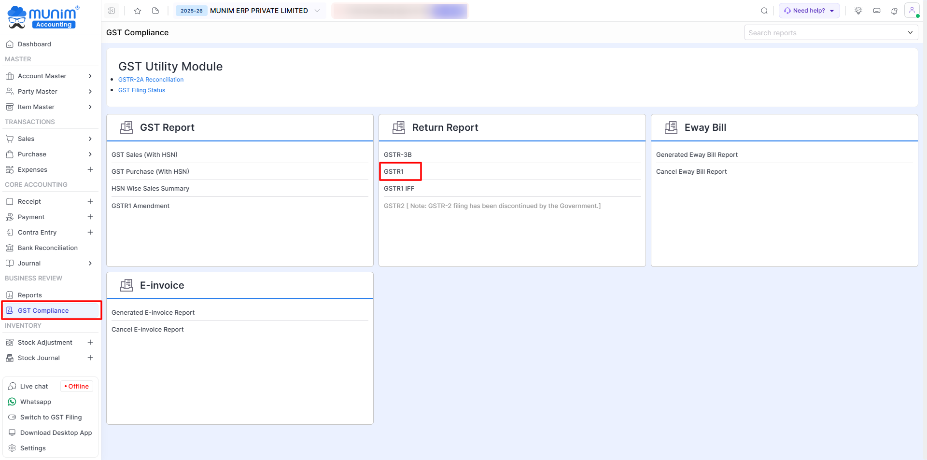Open the GSTR1 return report
The image size is (927, 460).
coord(394,171)
